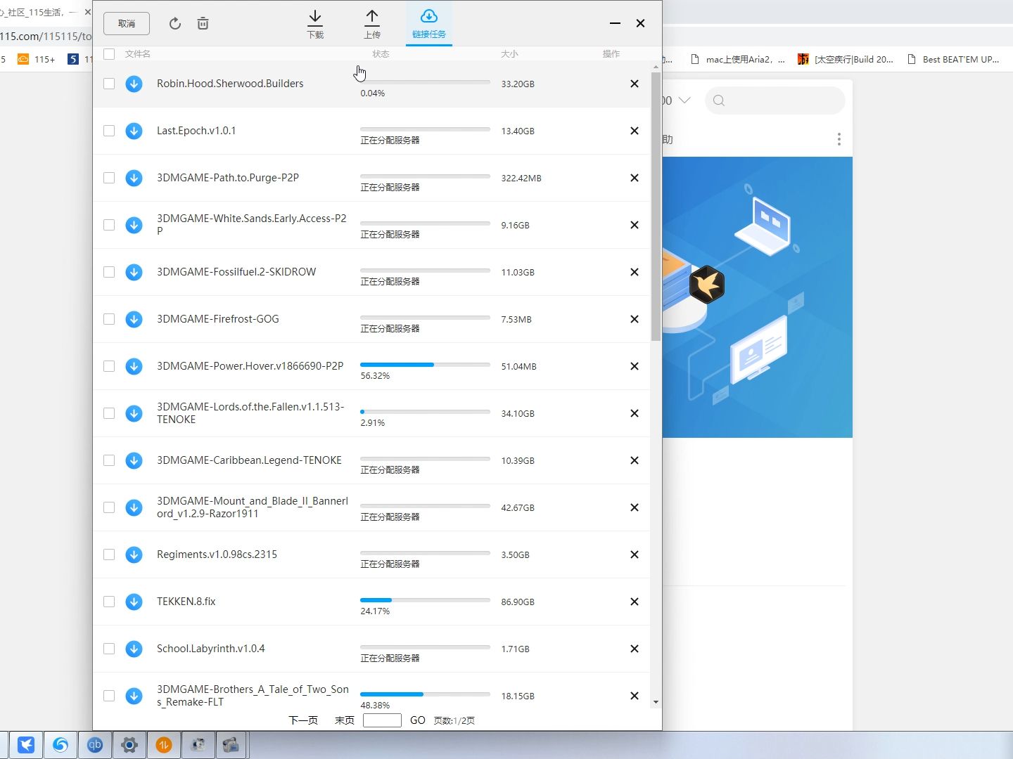Click download icon for School.Labyrinth.v1.0.4
This screenshot has height=759, width=1013.
(134, 649)
